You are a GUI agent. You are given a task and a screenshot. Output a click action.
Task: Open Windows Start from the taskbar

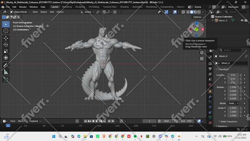pyautogui.click(x=54, y=136)
